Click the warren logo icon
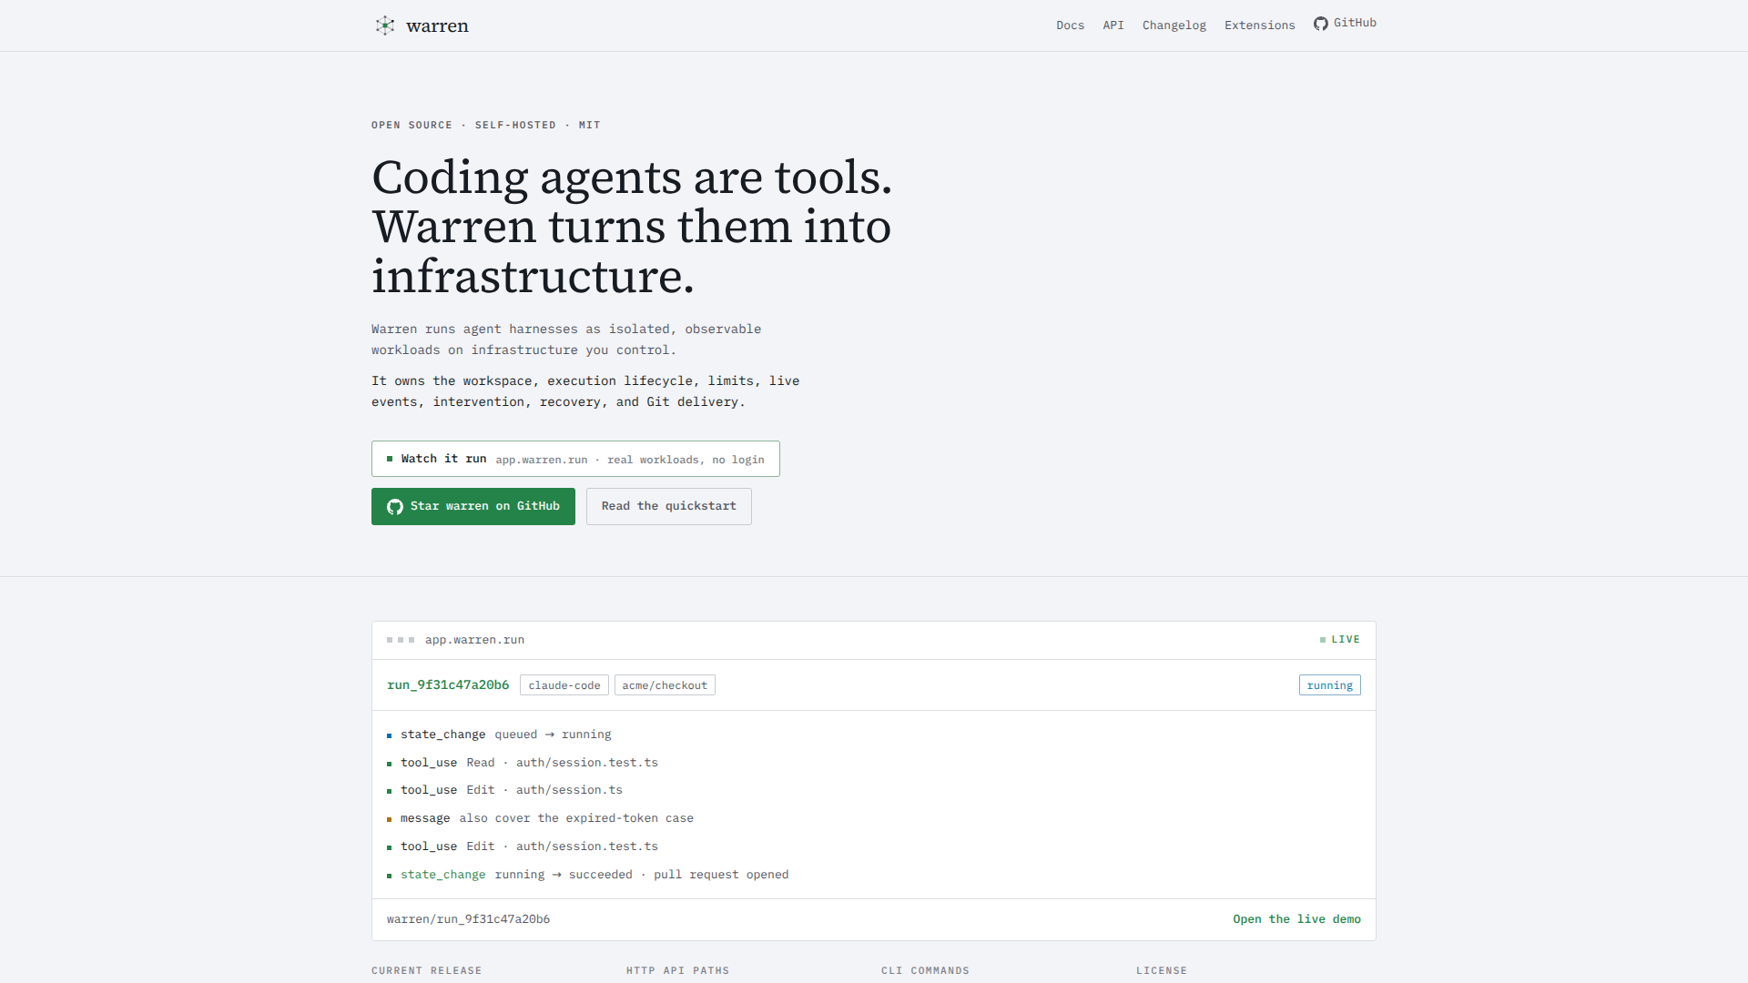This screenshot has width=1748, height=983. 385,25
